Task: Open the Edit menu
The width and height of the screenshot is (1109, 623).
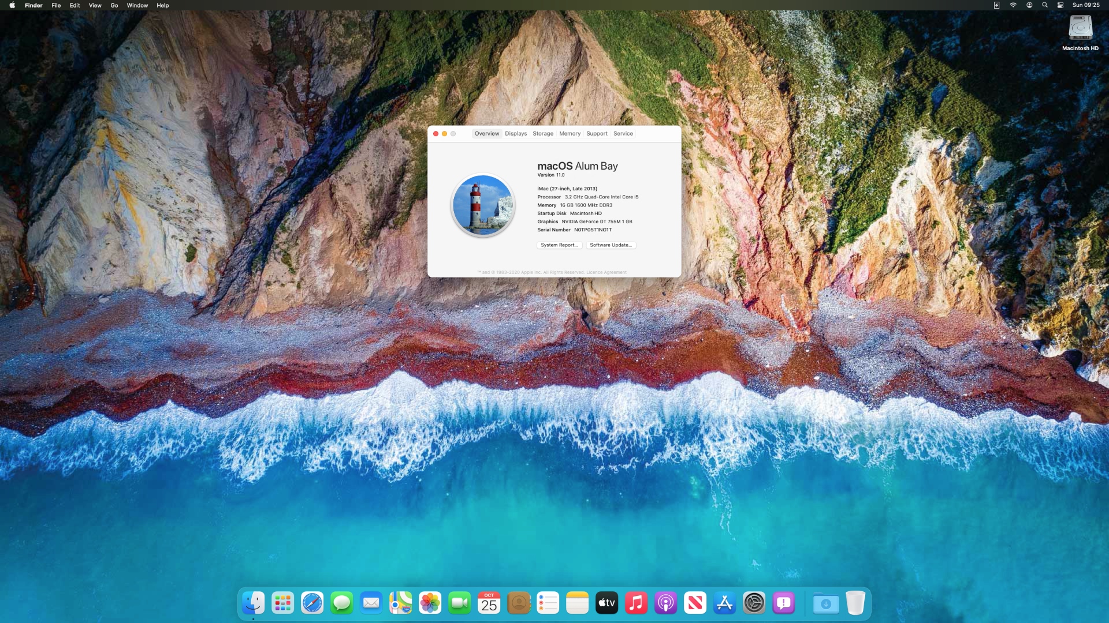Action: 75,5
